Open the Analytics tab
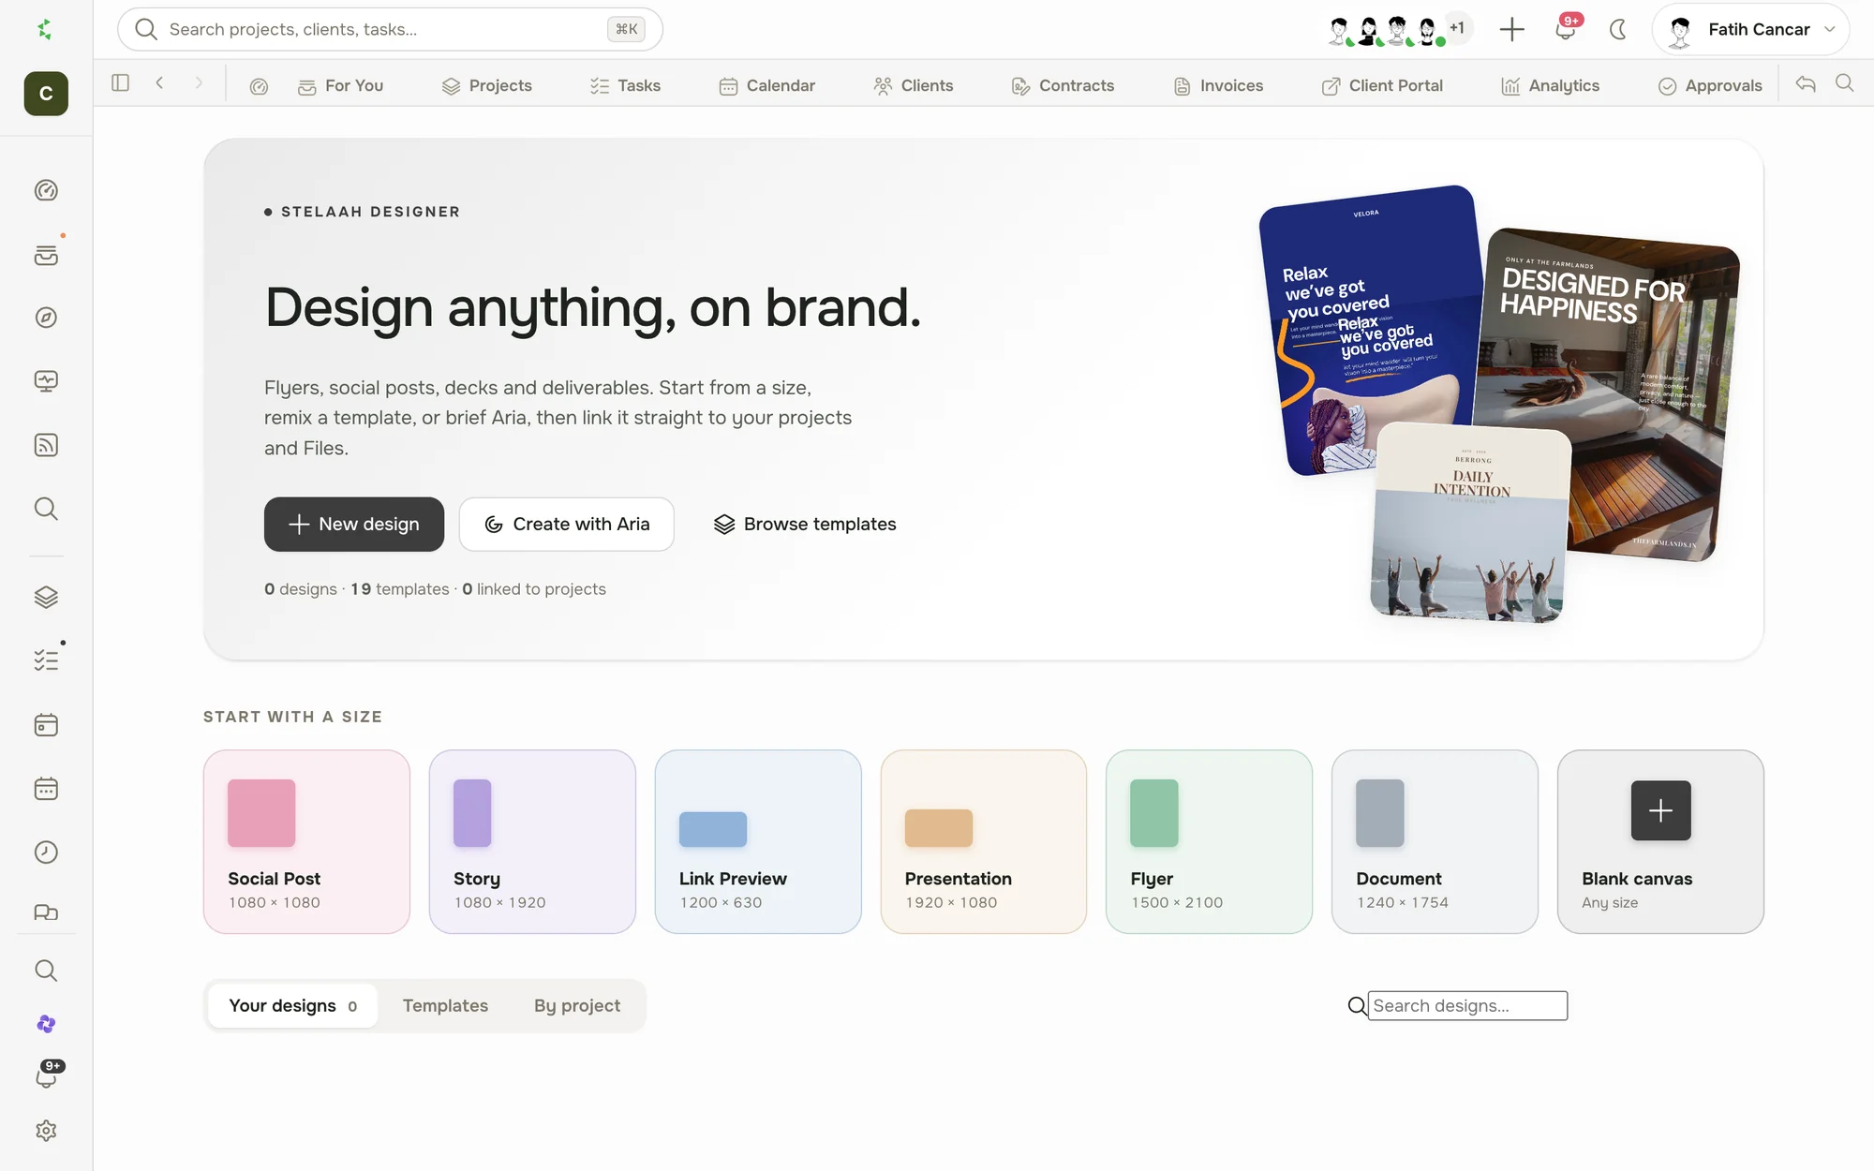Screen dimensions: 1874x1171 [x=1551, y=86]
